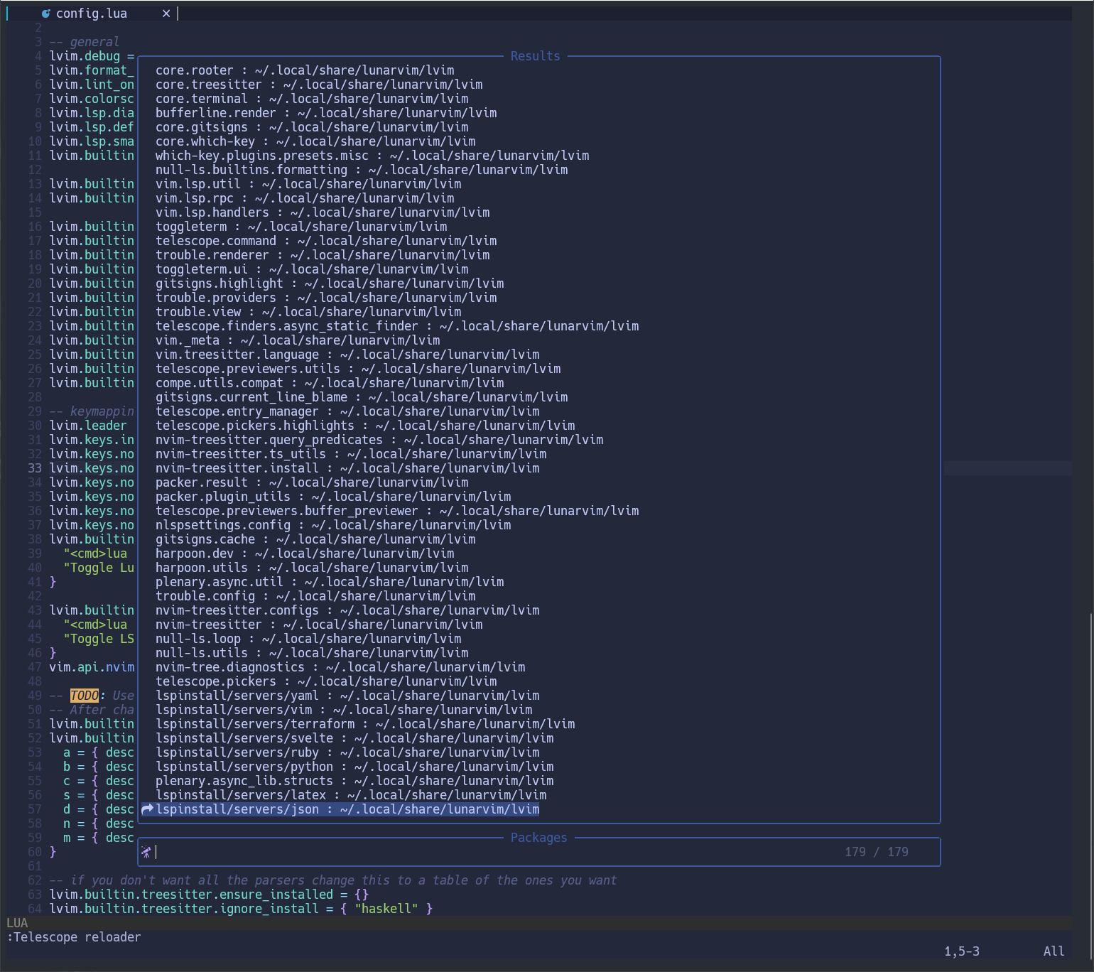Click the 179 / 179 results counter
Screen dimensions: 1094x972
coord(876,851)
